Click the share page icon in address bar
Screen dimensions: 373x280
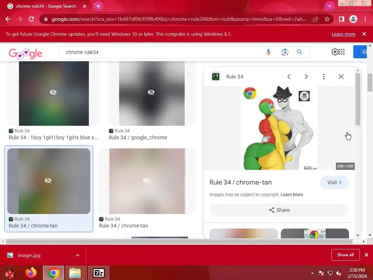pos(315,19)
